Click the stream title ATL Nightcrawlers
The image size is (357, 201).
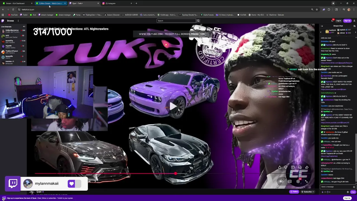click(73, 29)
